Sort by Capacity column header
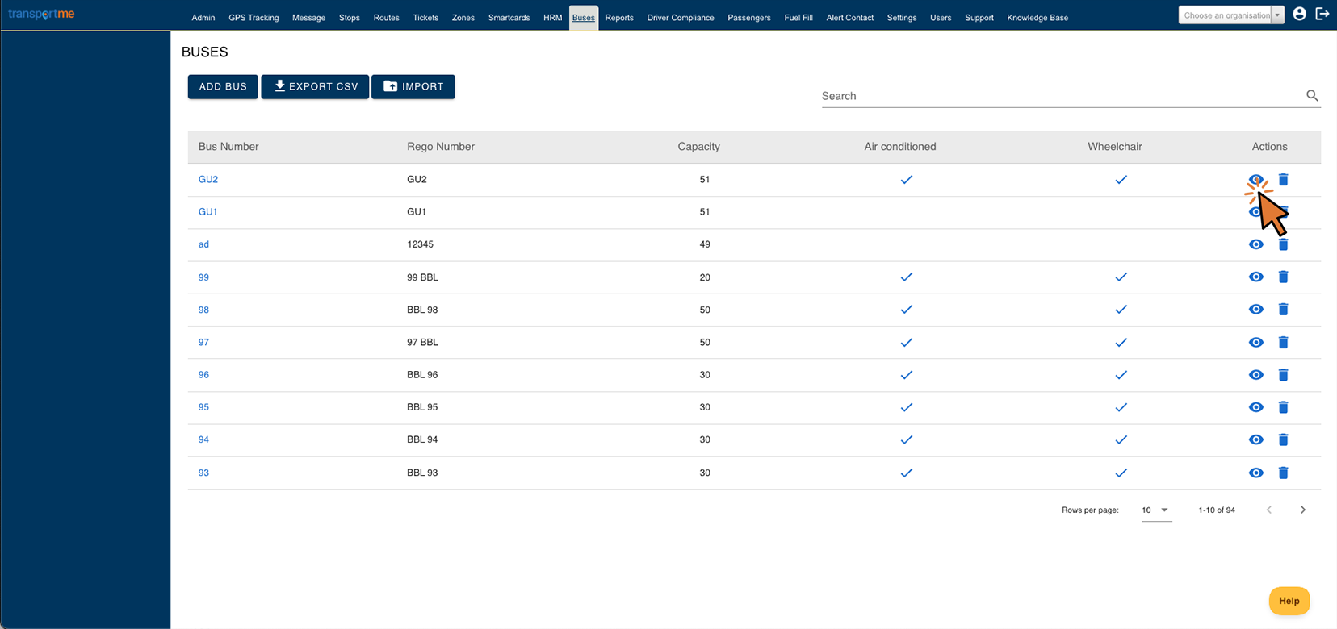The width and height of the screenshot is (1337, 629). pyautogui.click(x=698, y=147)
